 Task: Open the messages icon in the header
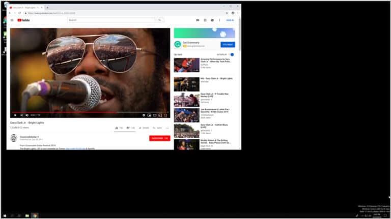pyautogui.click(x=212, y=20)
